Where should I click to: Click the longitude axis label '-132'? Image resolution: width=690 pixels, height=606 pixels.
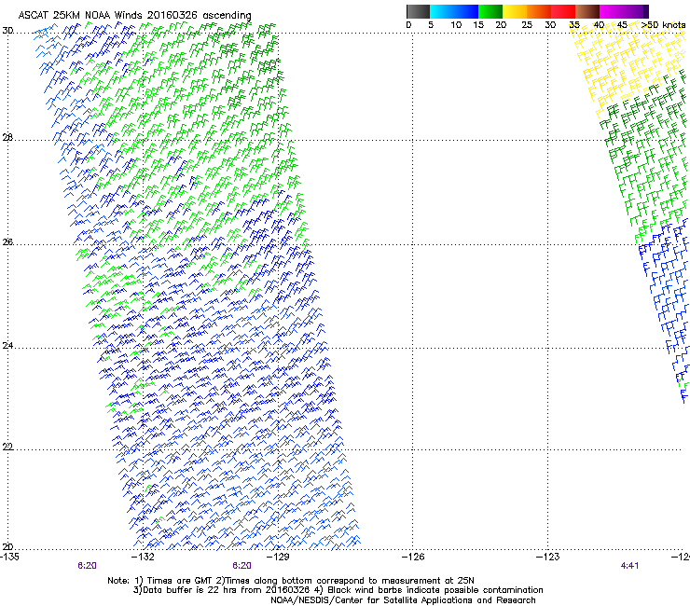[144, 557]
